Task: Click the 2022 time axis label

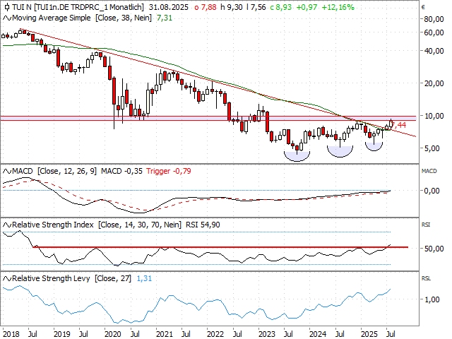Action: [x=215, y=334]
